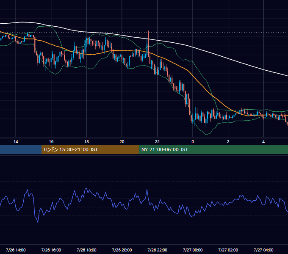This screenshot has width=288, height=254.
Task: Click hour label 2 on price chart axis
Action: 228,142
